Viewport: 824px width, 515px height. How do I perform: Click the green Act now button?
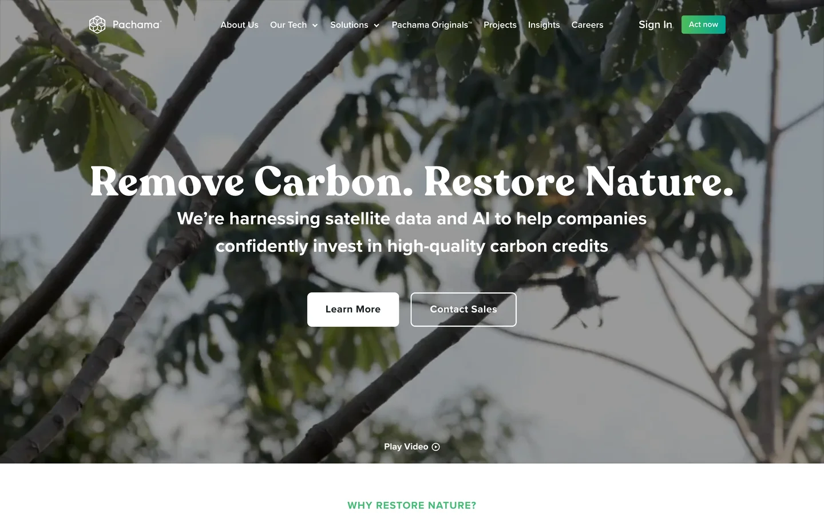[703, 25]
